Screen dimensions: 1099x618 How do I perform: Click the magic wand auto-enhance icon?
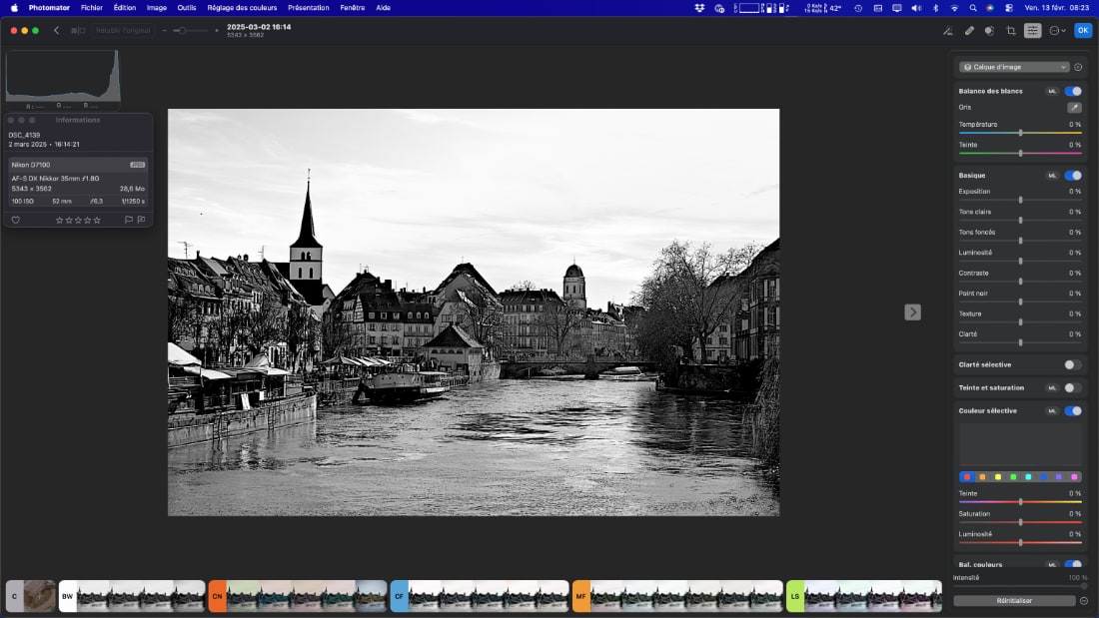pyautogui.click(x=947, y=30)
